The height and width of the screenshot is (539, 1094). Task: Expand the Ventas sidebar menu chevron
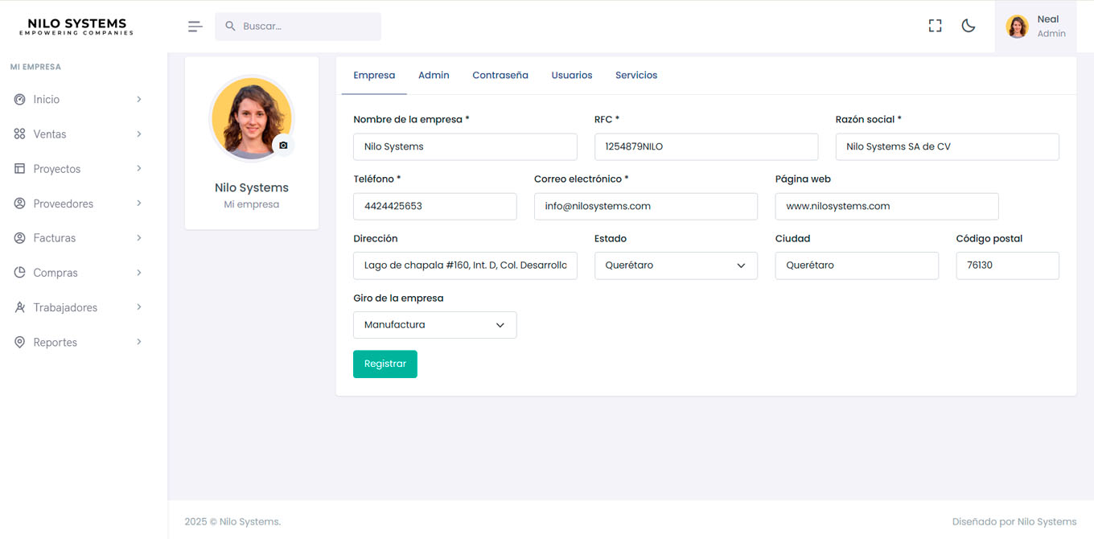138,134
